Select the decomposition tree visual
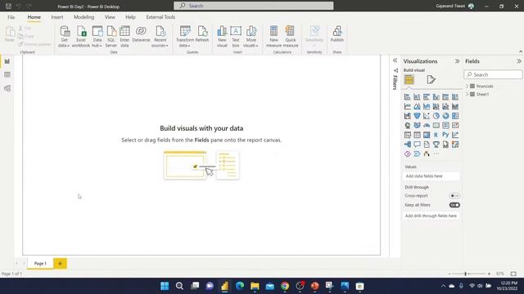Viewport: 524px width, 294px height. (x=408, y=145)
